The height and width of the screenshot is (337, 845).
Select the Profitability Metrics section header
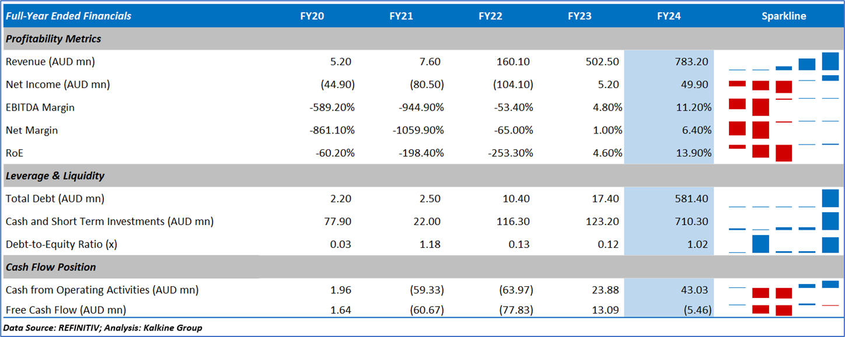coord(53,38)
